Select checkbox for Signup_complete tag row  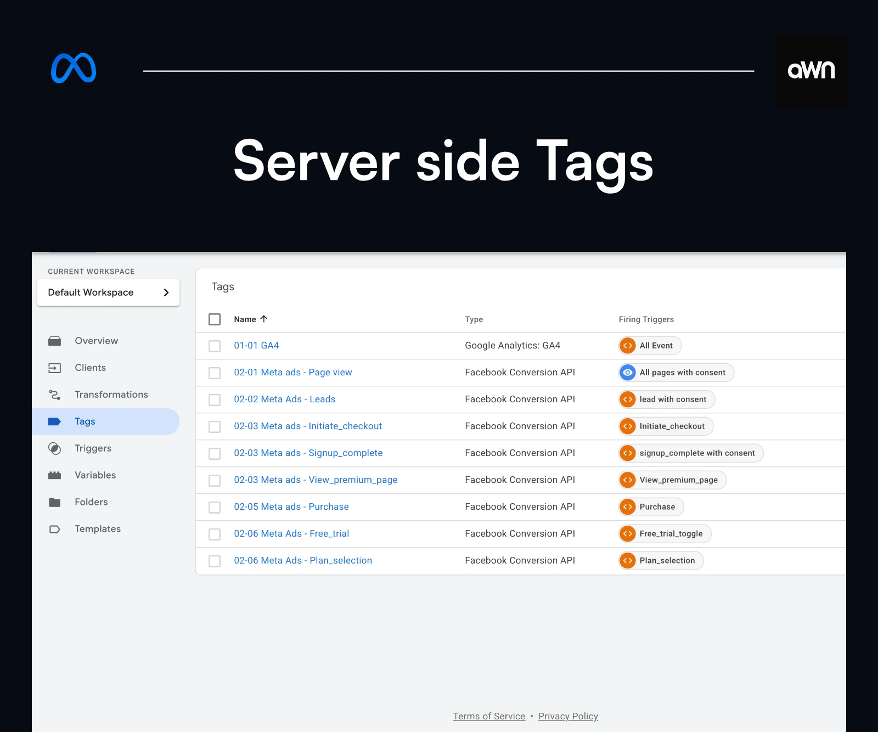215,454
